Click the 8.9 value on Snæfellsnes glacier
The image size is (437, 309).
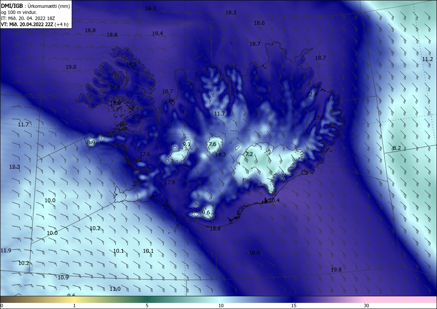point(91,143)
